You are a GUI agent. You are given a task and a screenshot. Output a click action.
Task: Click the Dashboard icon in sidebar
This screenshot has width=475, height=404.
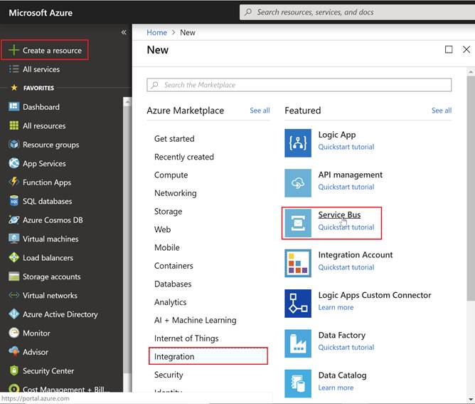14,107
